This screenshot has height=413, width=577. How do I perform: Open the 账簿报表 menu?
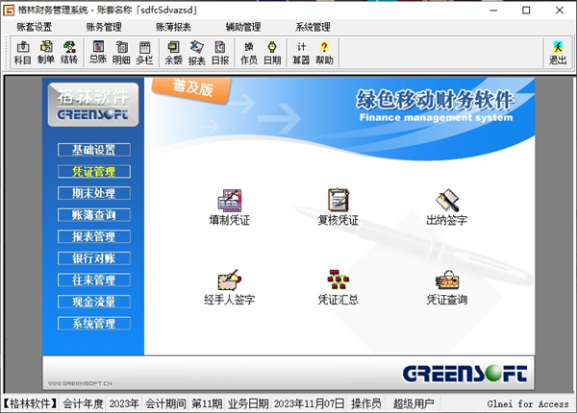[174, 27]
